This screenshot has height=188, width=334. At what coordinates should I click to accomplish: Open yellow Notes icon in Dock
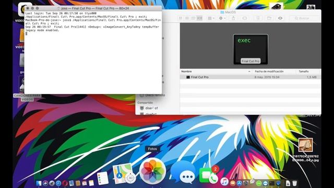click(x=91, y=183)
